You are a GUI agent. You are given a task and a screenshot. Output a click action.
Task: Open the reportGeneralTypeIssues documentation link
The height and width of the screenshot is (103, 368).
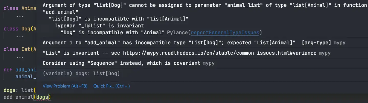tap(225, 33)
